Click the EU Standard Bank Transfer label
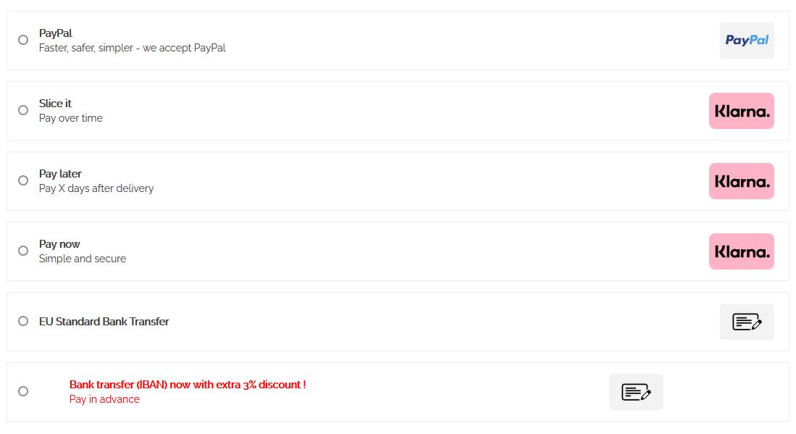This screenshot has width=796, height=434. click(x=104, y=322)
